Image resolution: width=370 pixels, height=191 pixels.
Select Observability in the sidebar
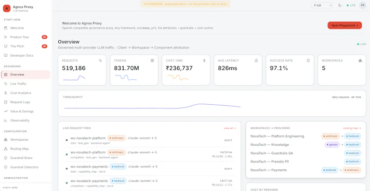(25, 120)
